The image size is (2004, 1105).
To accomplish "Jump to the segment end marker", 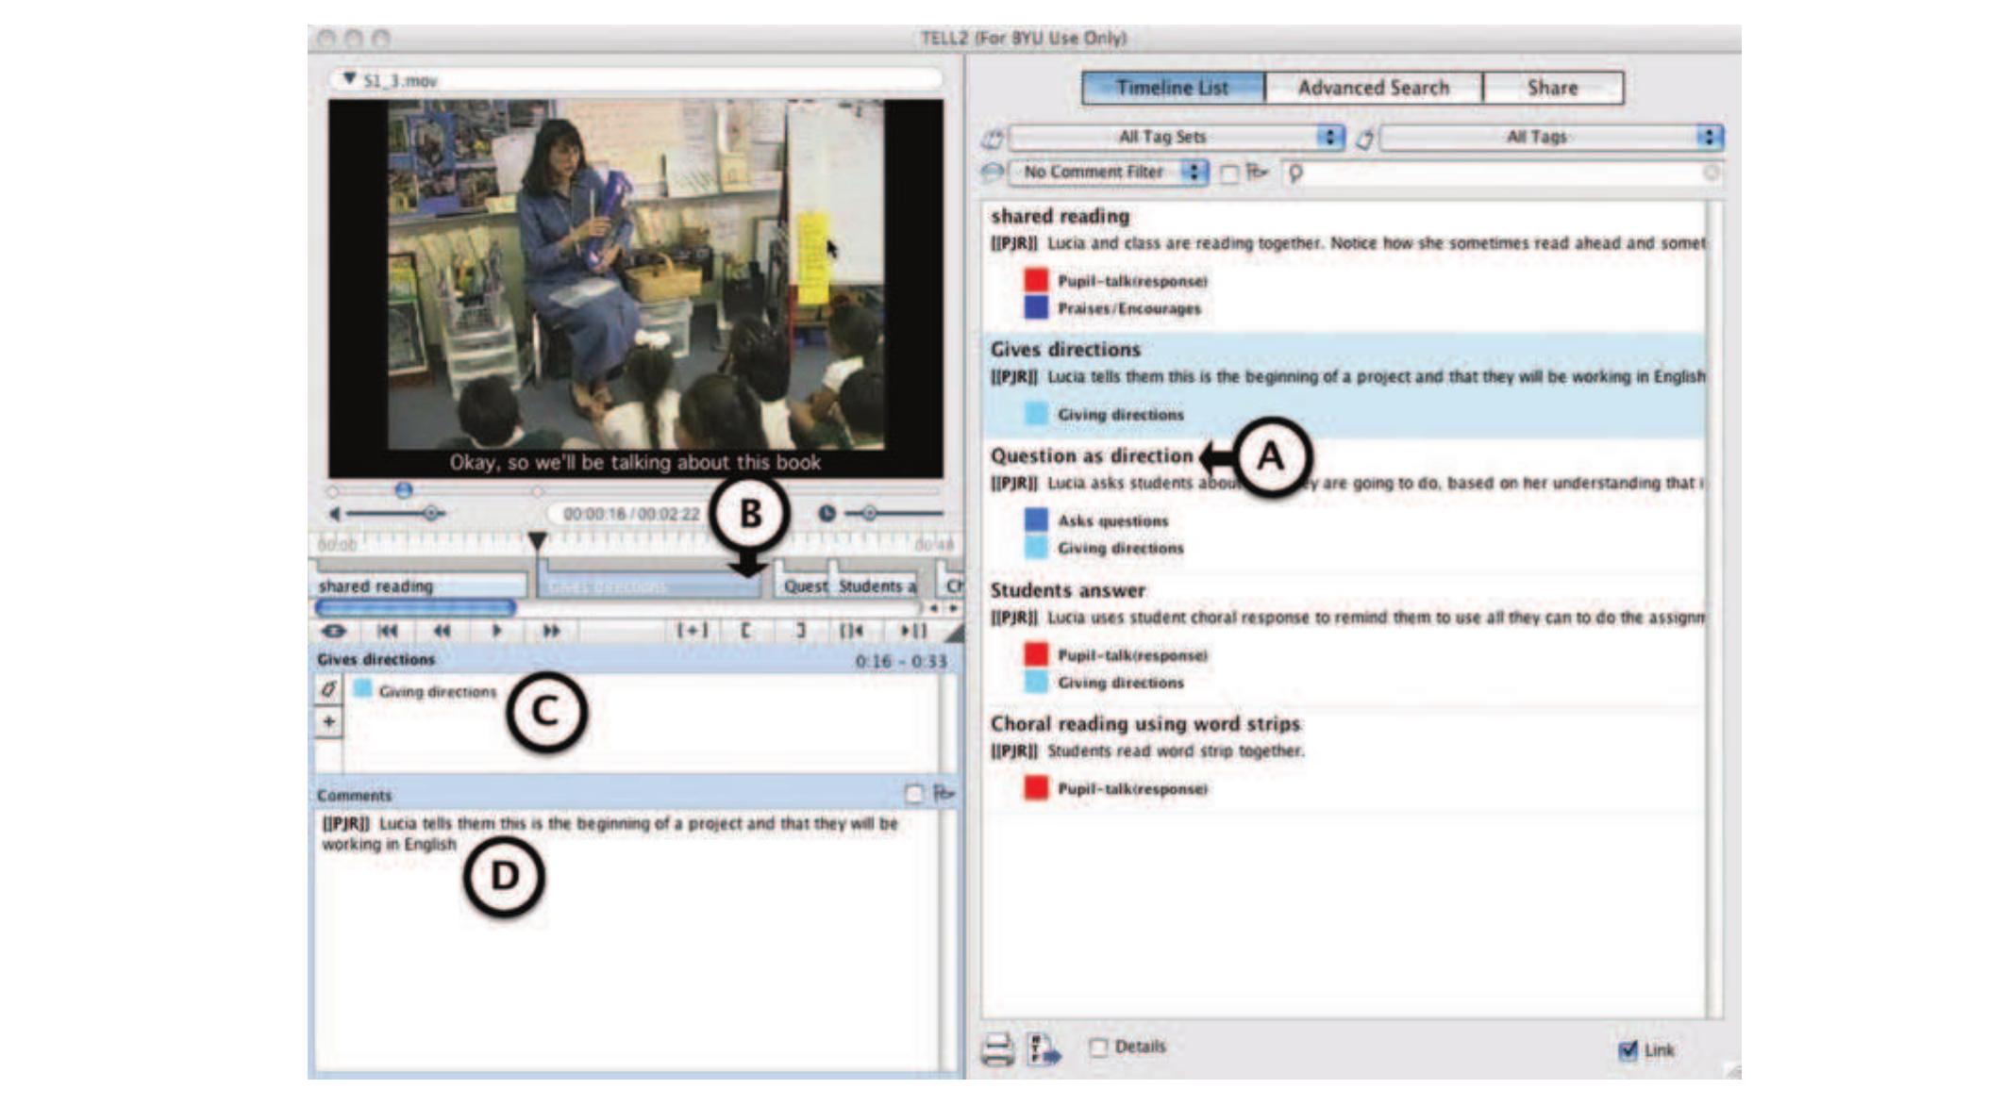I will coord(913,630).
